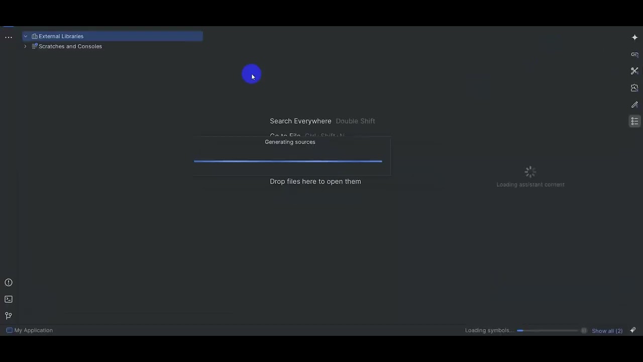Open the Running Devices icon in the right strip

point(634,87)
